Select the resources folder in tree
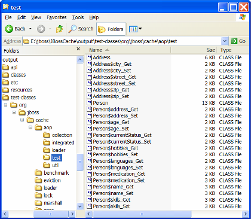The image size is (251, 219). (17, 90)
